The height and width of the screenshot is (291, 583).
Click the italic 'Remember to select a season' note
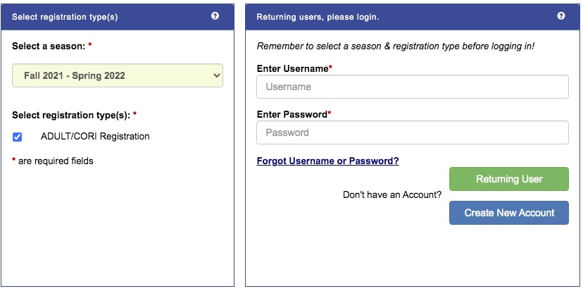click(x=396, y=47)
